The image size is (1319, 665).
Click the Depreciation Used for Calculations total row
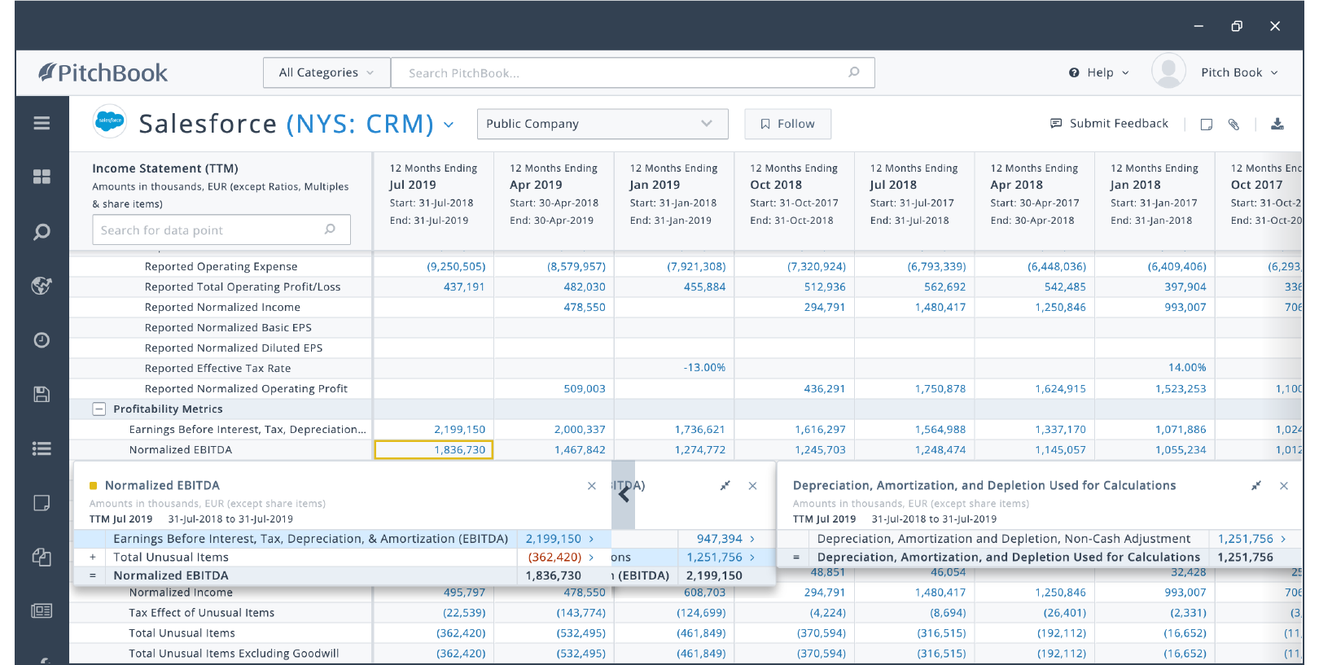[x=1041, y=558]
